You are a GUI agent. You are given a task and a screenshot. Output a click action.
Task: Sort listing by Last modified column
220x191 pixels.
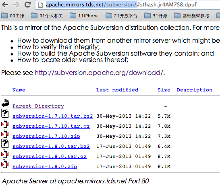(117, 90)
